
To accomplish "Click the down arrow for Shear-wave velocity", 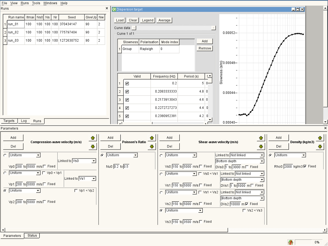I will 261,146.
